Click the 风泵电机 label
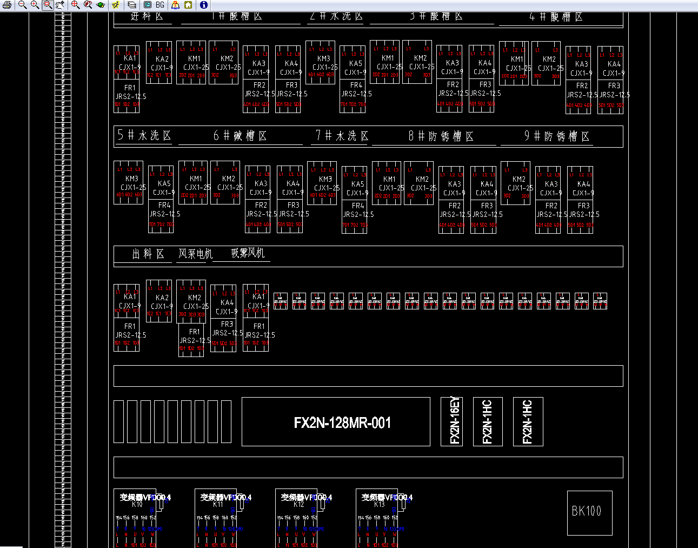The height and width of the screenshot is (548, 698). (x=196, y=254)
